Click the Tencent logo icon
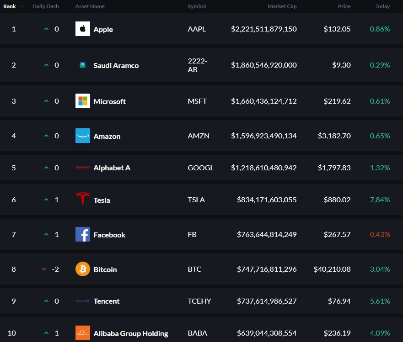 pyautogui.click(x=83, y=301)
